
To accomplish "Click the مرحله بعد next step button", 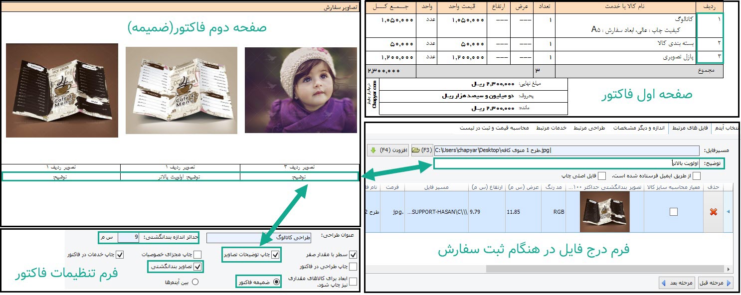I will click(677, 283).
